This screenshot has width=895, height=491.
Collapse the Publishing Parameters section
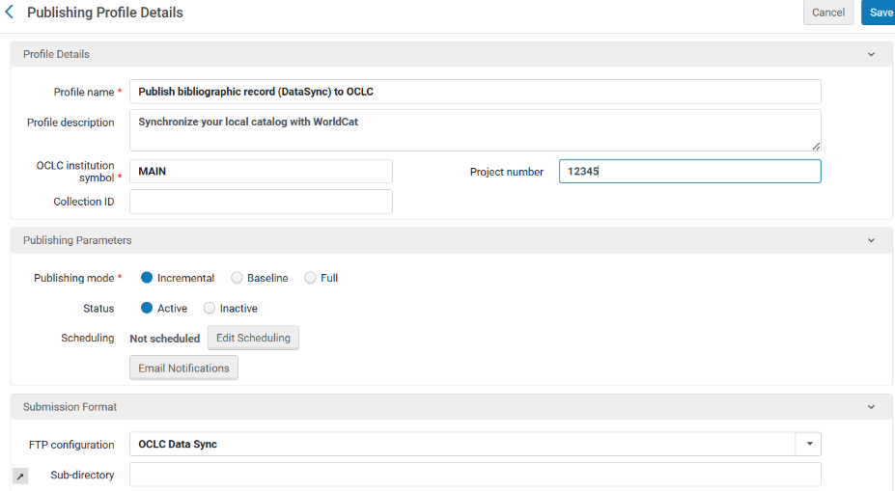(871, 240)
